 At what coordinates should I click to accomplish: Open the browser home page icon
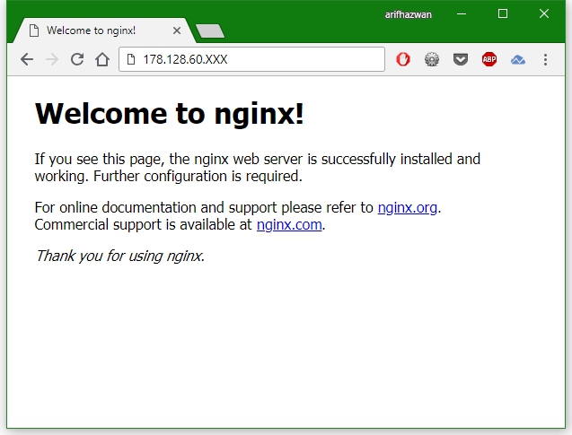(x=102, y=59)
